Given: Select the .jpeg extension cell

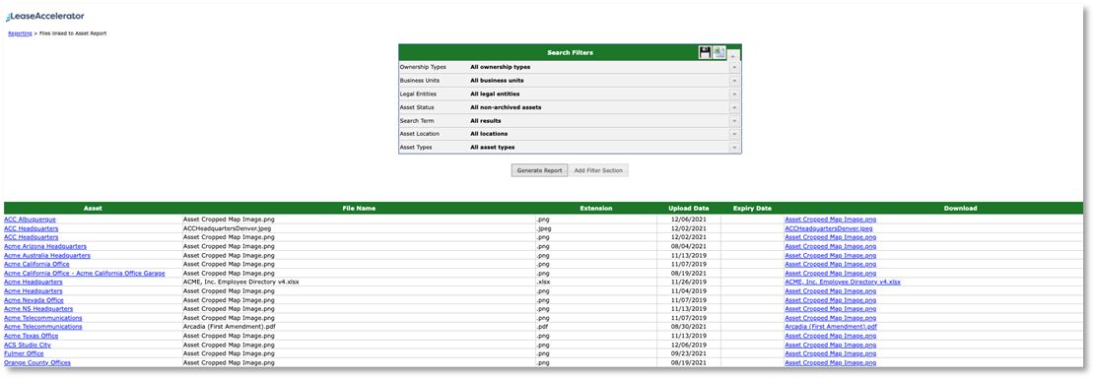Looking at the screenshot, I should click(596, 228).
